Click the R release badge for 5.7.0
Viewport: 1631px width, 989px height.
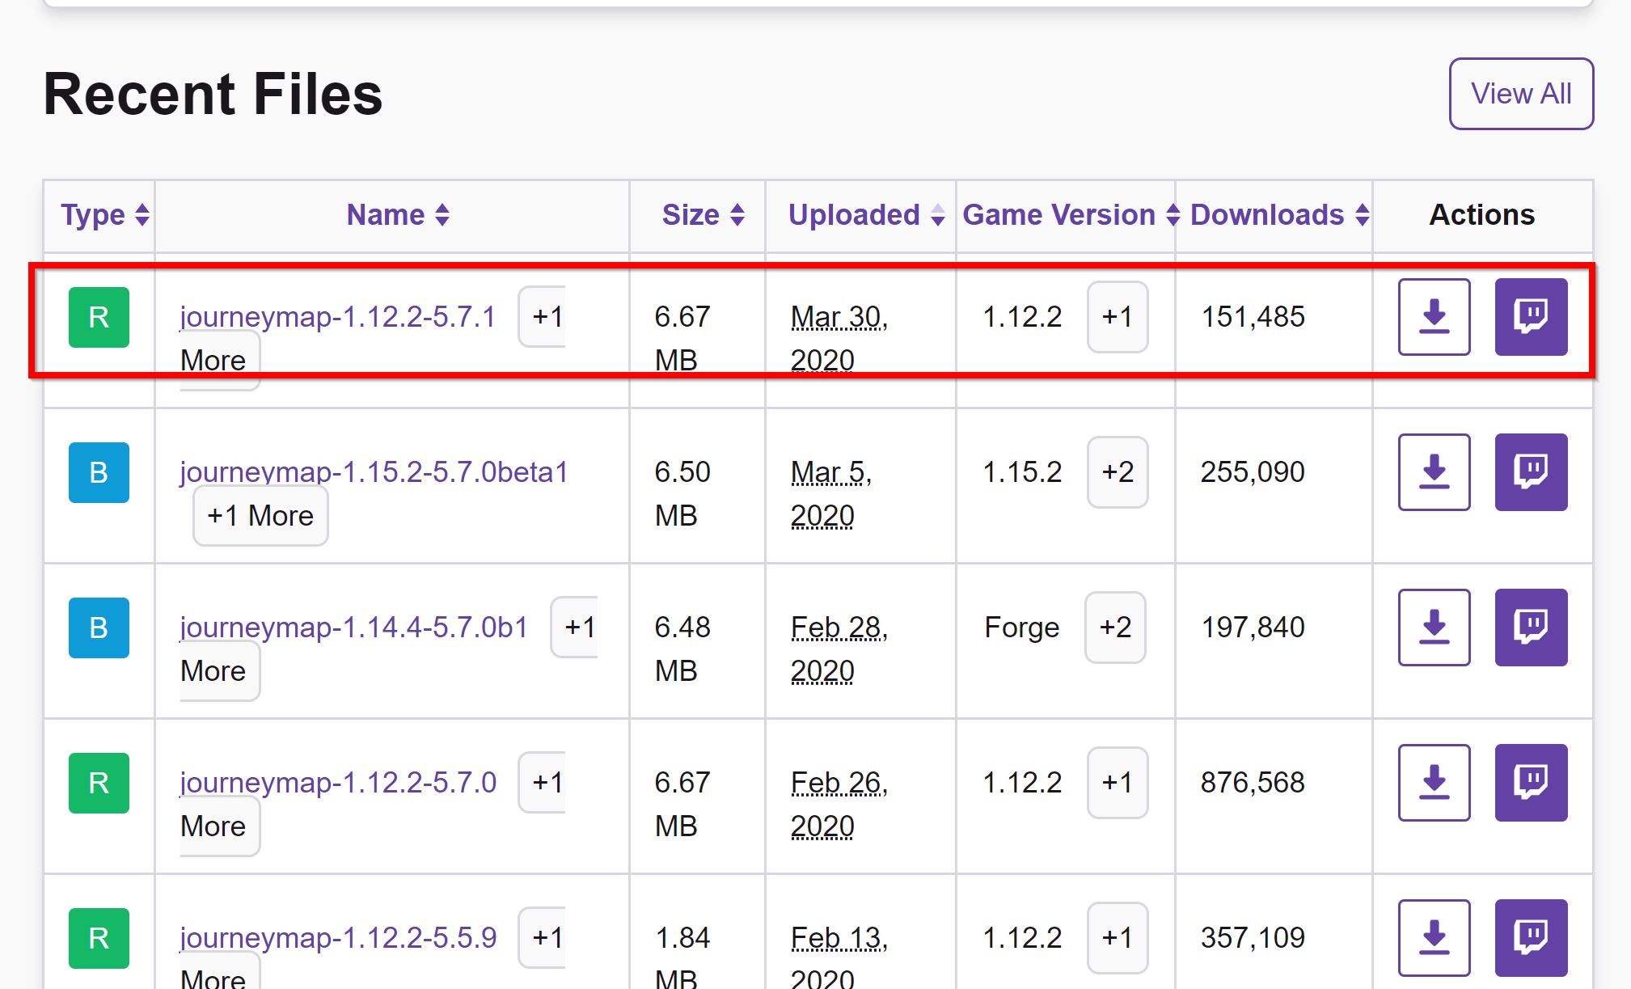tap(99, 783)
